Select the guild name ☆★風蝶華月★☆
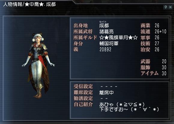174x124 pixels. [x=118, y=38]
